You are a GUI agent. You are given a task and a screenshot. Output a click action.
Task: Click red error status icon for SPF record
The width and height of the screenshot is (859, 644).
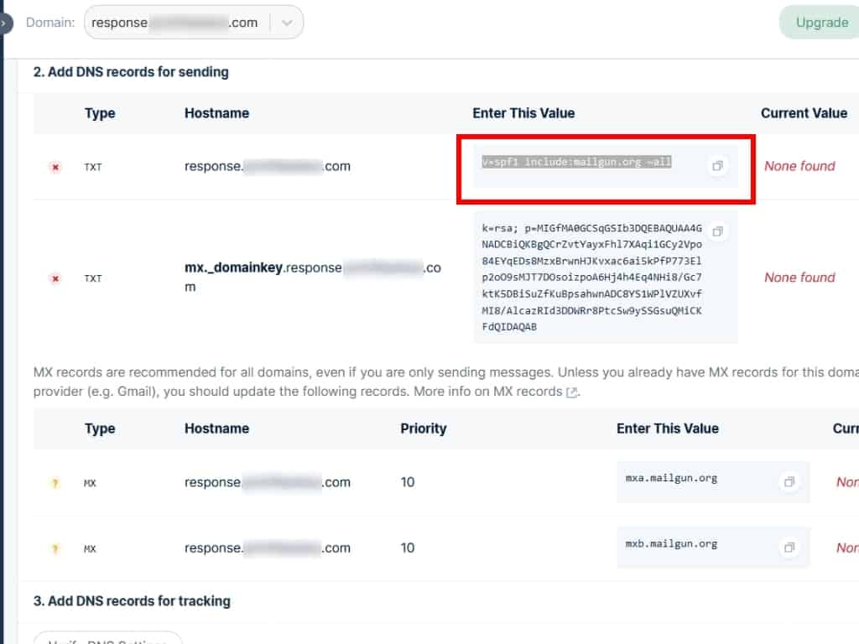[x=56, y=167]
